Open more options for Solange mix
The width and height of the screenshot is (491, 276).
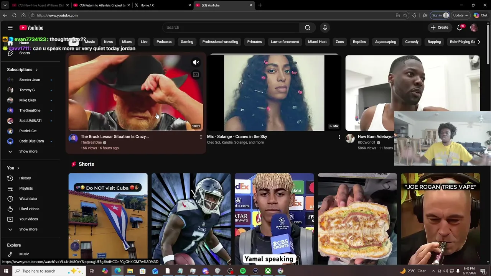click(x=339, y=137)
